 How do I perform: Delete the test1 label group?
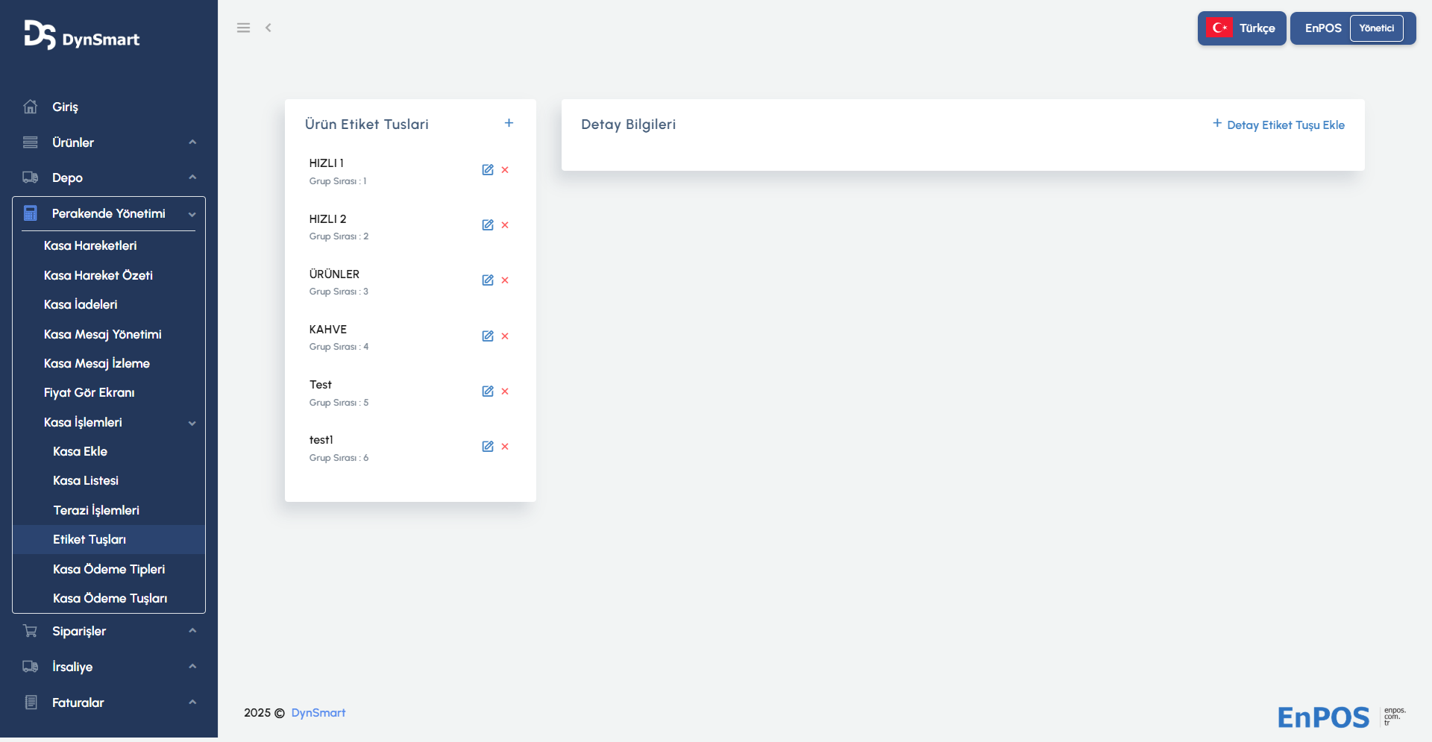click(x=505, y=447)
